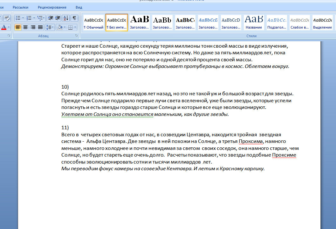Toggle the show paragraph marks ¶ button
The image size is (336, 229).
click(74, 18)
